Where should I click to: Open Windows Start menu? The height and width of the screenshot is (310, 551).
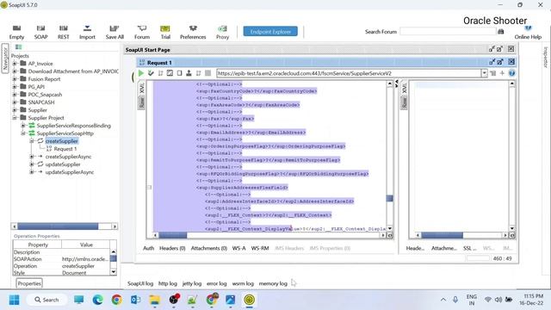click(14, 300)
